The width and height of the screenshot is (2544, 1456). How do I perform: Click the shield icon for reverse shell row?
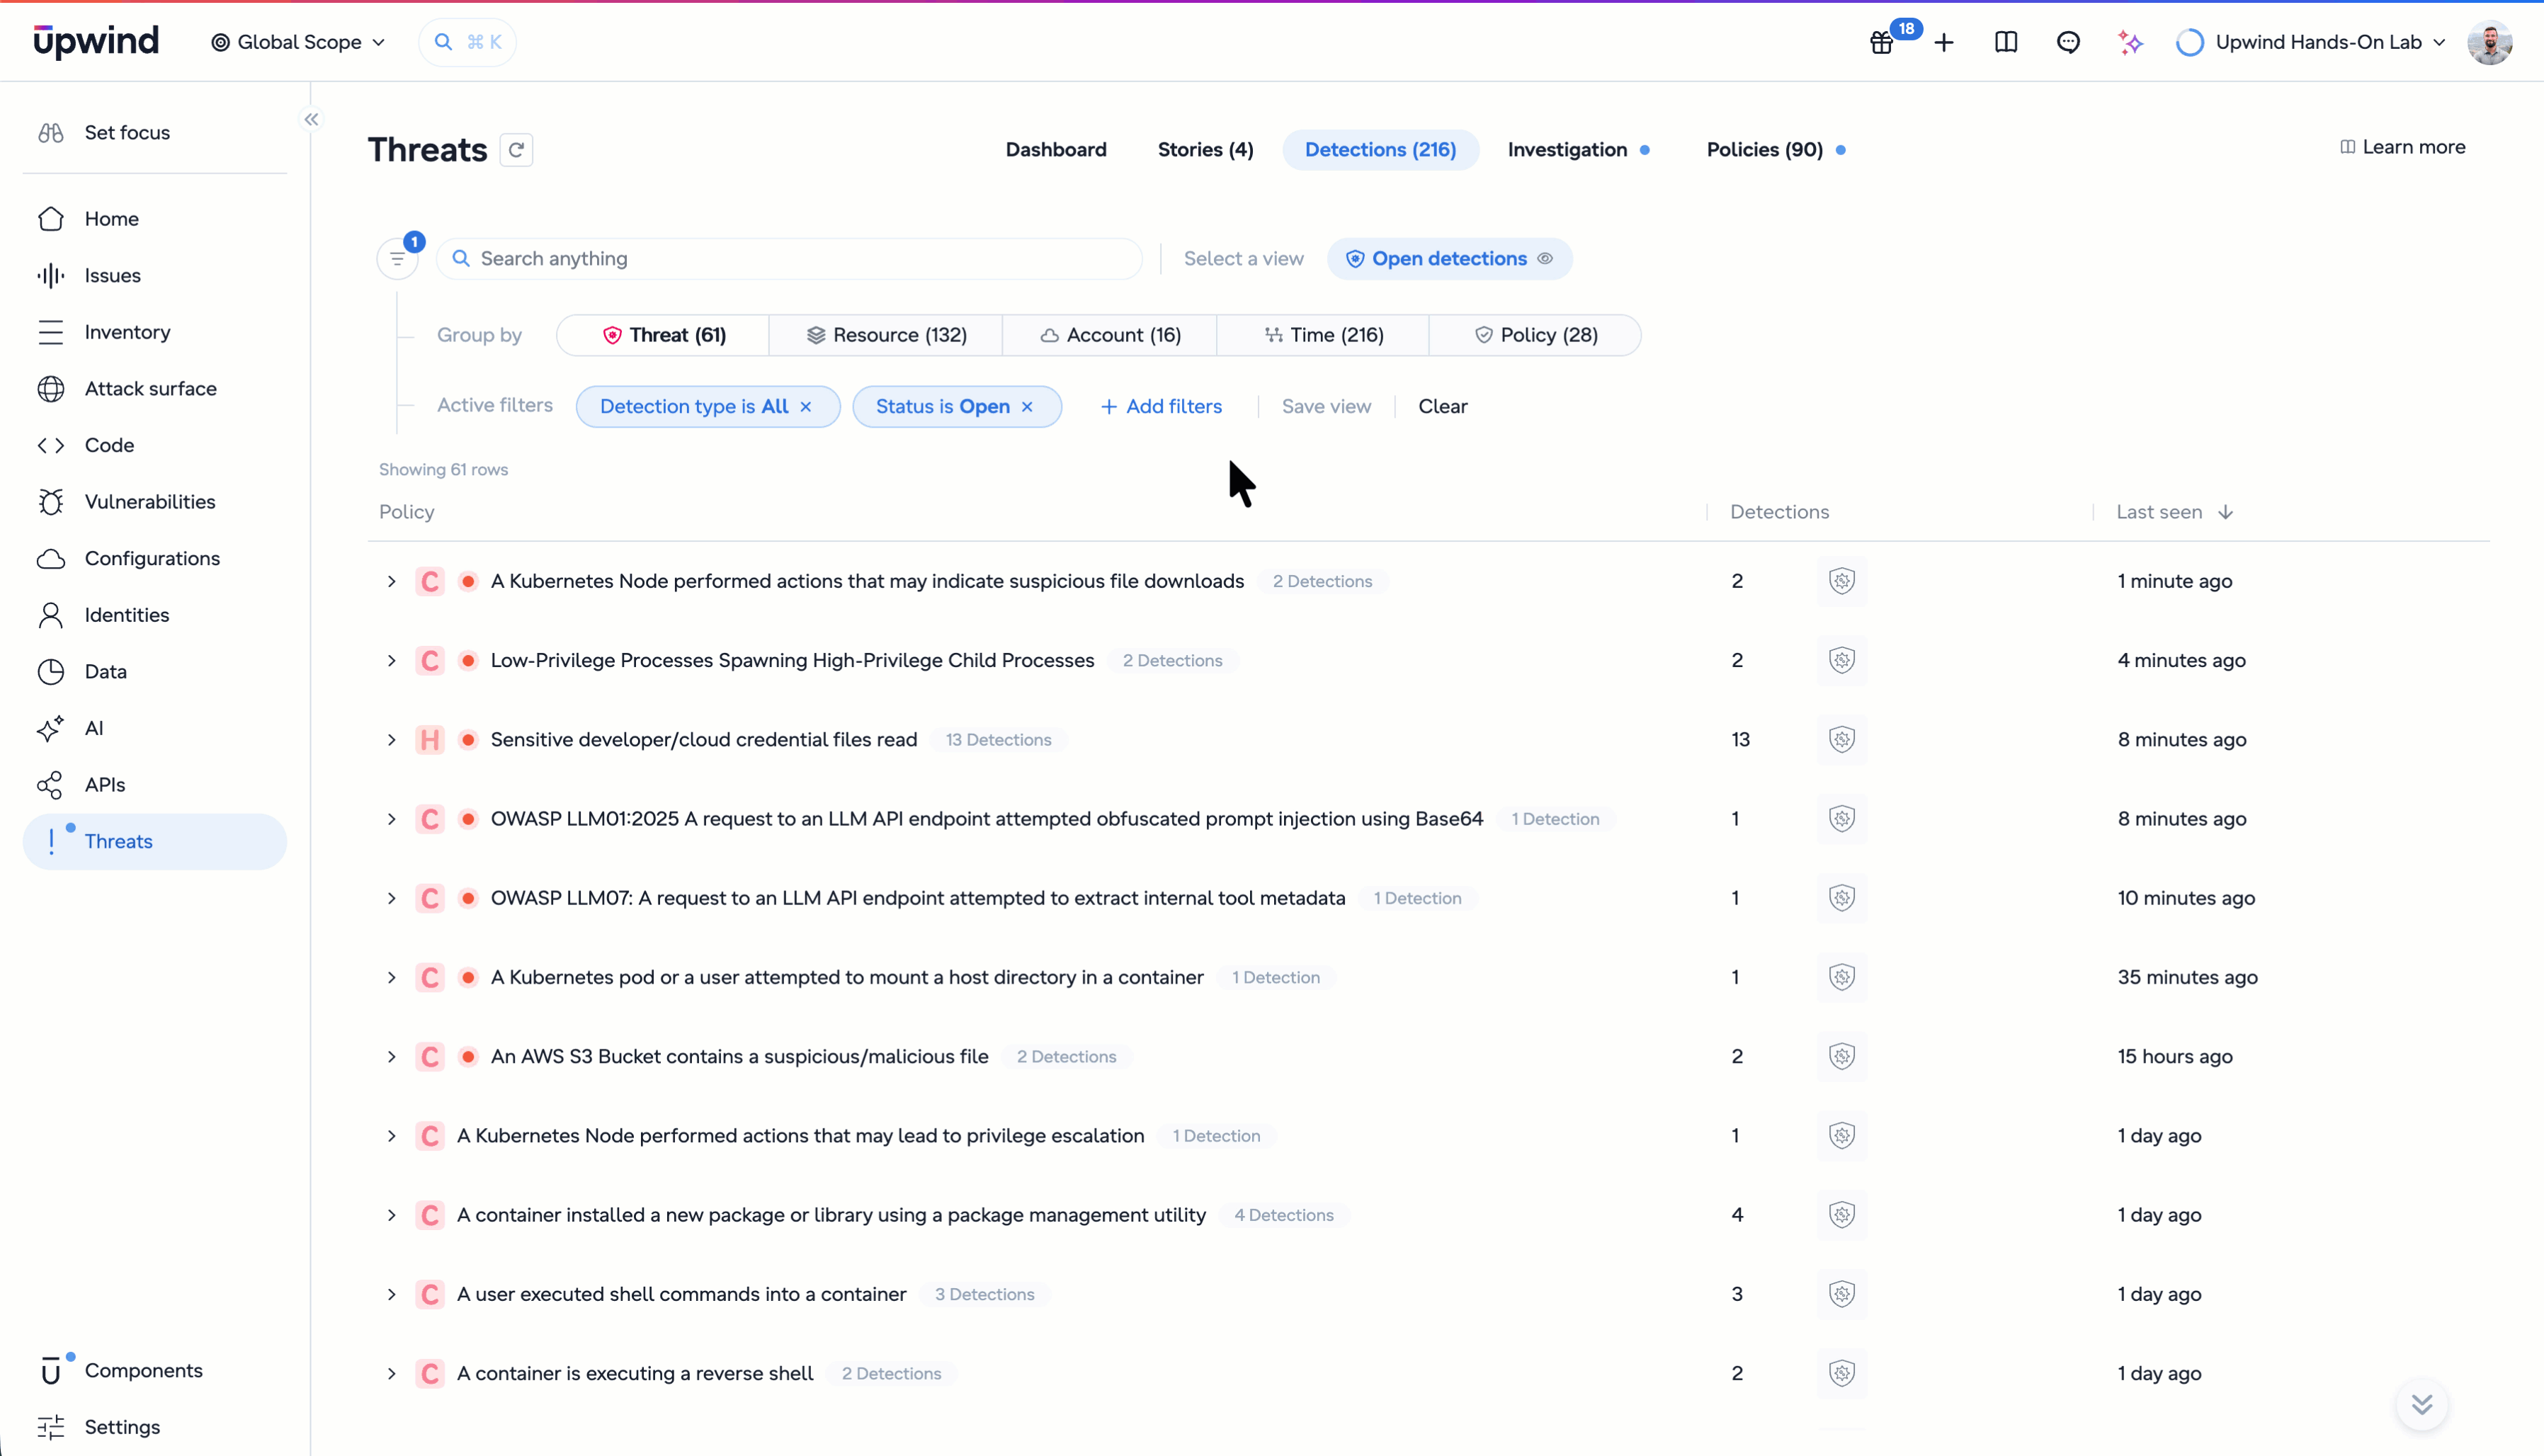1842,1373
